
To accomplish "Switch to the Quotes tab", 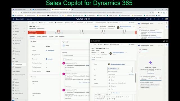I will pos(51,36).
